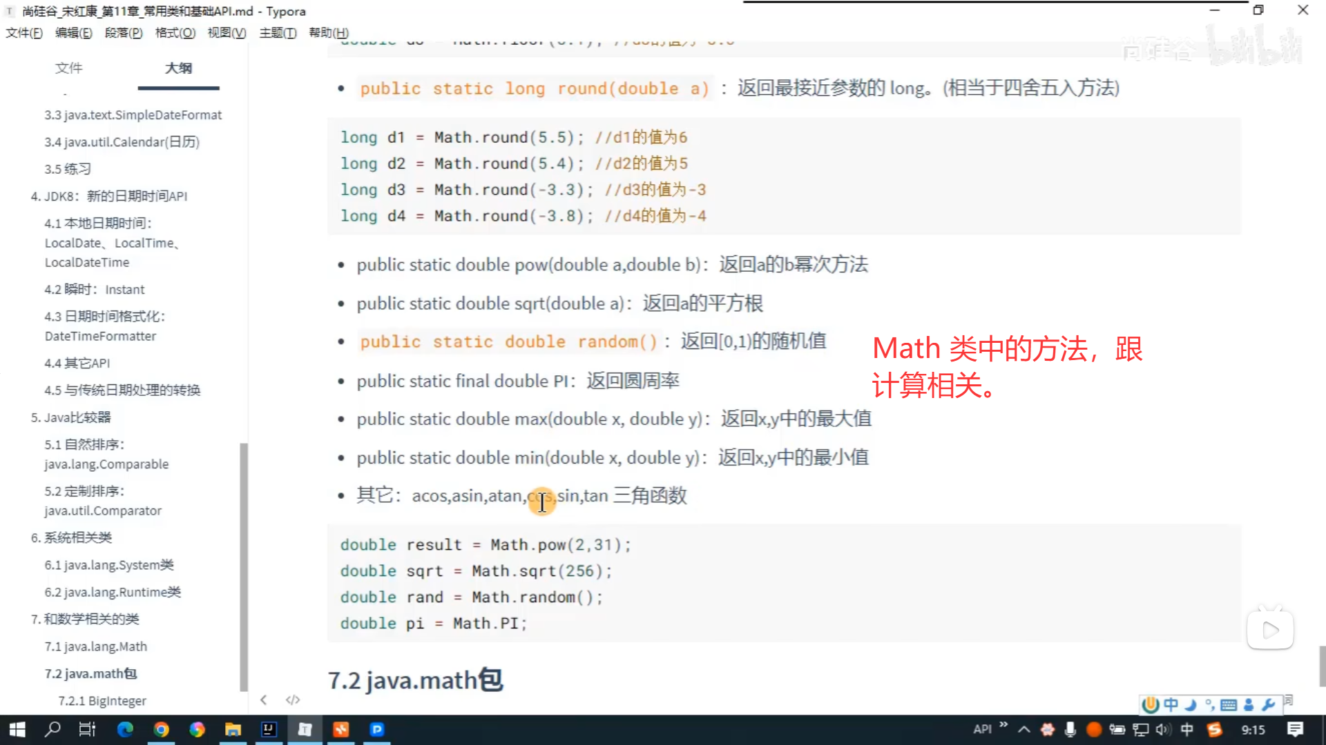Switch to the 大纲 outline tab
1326x745 pixels.
[x=178, y=68]
